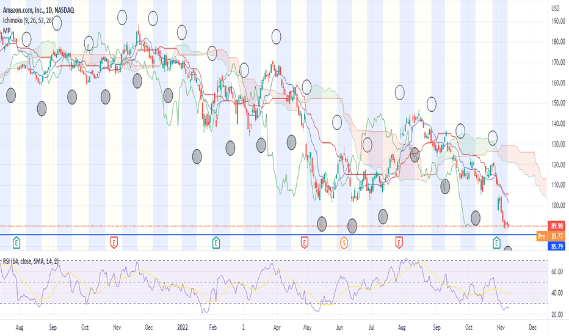Click the green earnings E icon near Aug 2021
Viewport: 569px width, 336px height.
(x=16, y=243)
